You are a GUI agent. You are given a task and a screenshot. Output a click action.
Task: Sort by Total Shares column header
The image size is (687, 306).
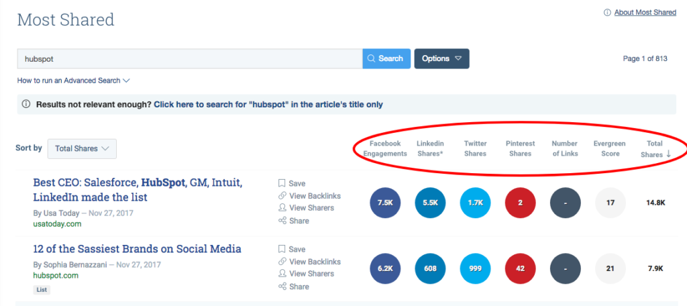point(655,149)
